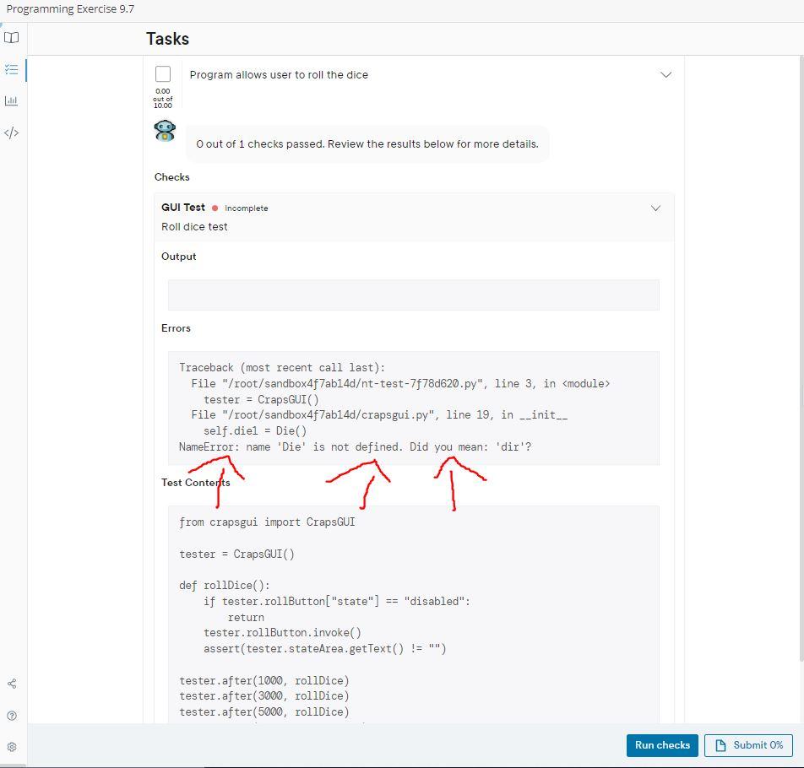Click the red Incomplete status dot
804x768 pixels.
click(x=213, y=208)
